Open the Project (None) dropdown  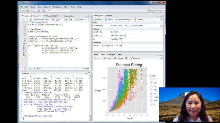point(155,11)
